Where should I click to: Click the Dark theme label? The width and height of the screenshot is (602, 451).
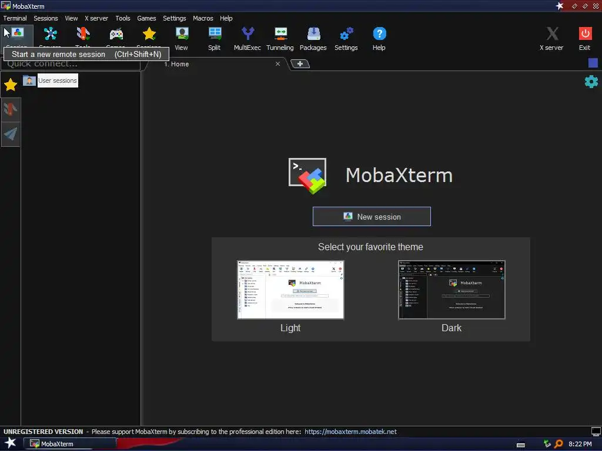451,328
